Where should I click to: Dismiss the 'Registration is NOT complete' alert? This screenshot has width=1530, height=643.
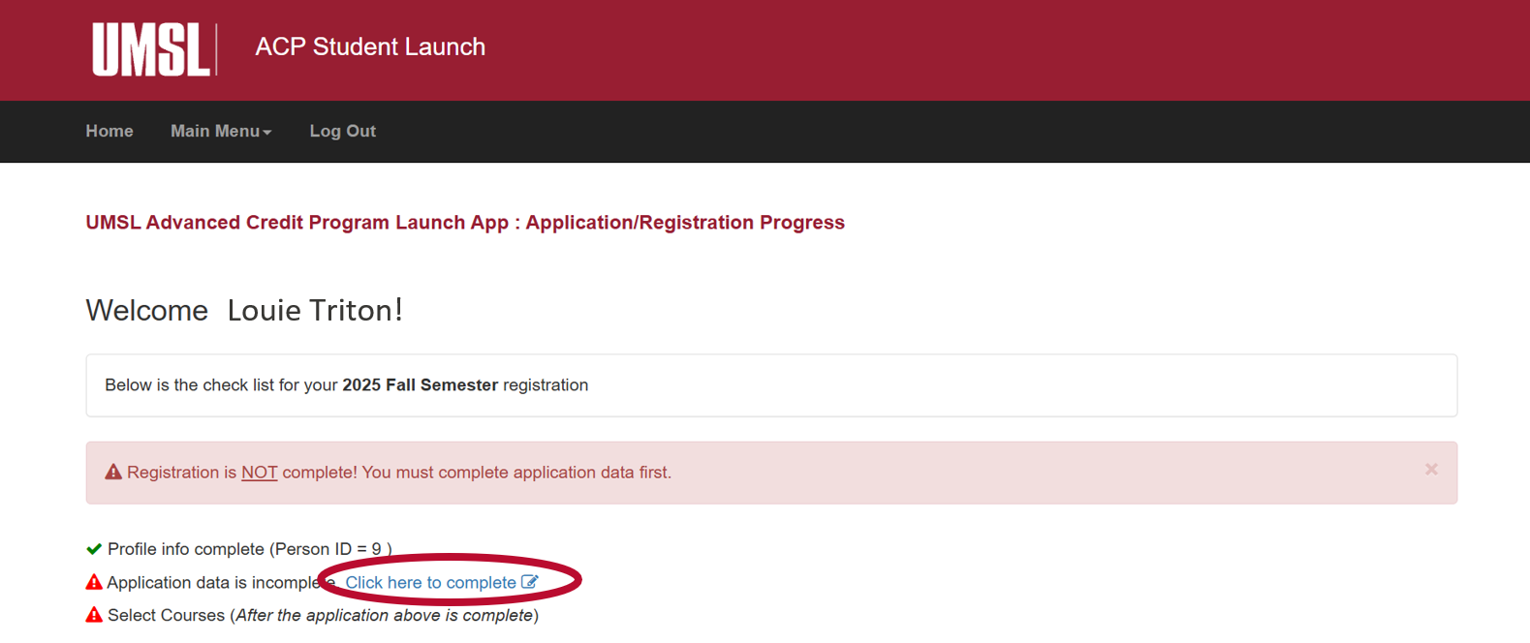click(1431, 470)
